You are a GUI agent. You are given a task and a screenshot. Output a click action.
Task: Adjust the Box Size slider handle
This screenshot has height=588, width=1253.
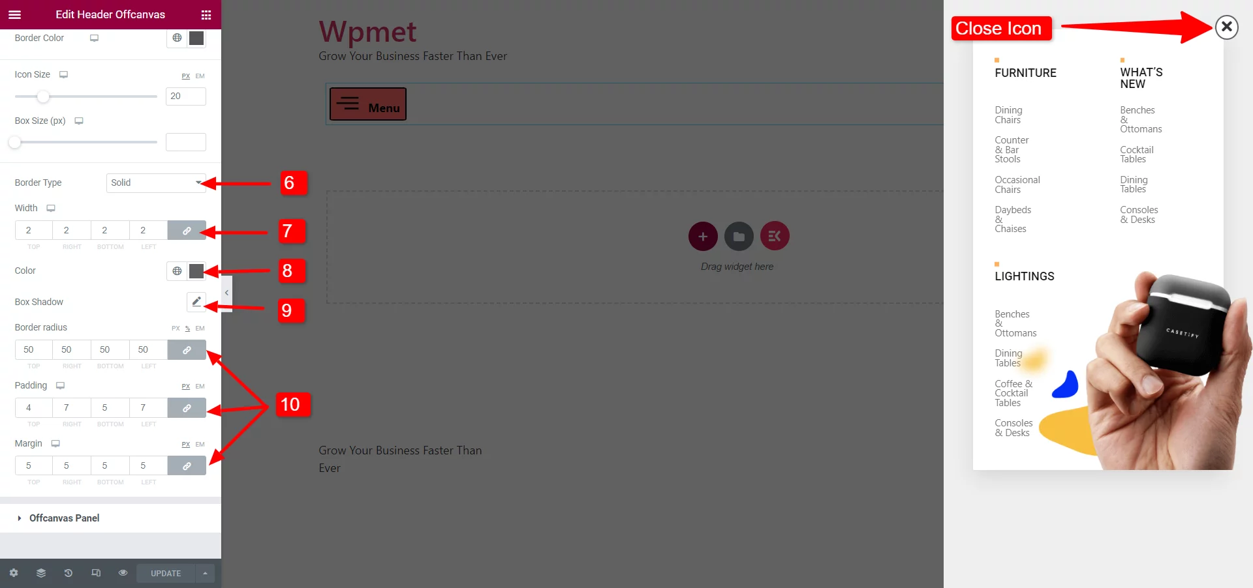click(14, 142)
